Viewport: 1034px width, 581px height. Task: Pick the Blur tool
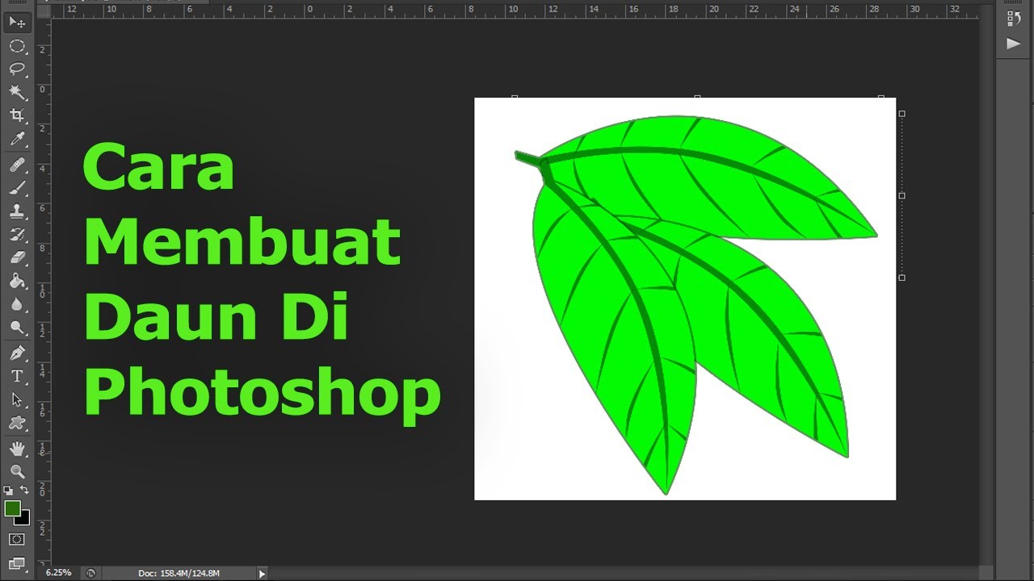(x=17, y=305)
